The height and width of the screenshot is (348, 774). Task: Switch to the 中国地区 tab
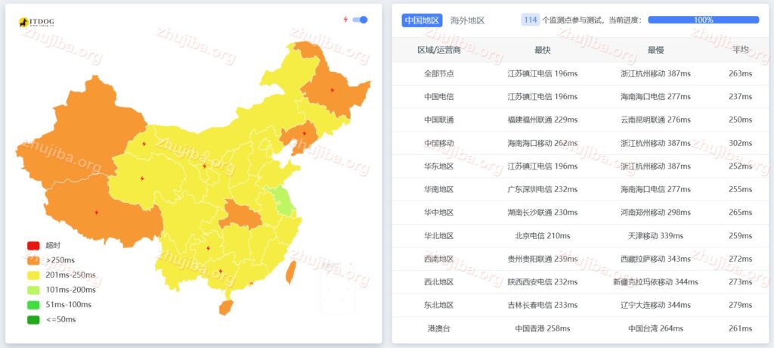(421, 20)
